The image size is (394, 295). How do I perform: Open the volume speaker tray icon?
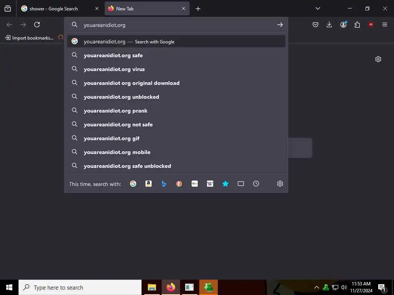coord(344,287)
